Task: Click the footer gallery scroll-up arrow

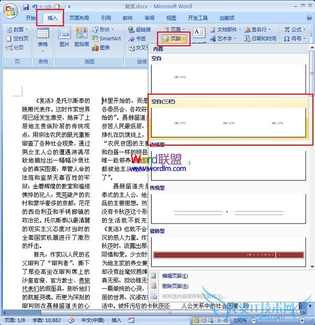Action: point(312,48)
